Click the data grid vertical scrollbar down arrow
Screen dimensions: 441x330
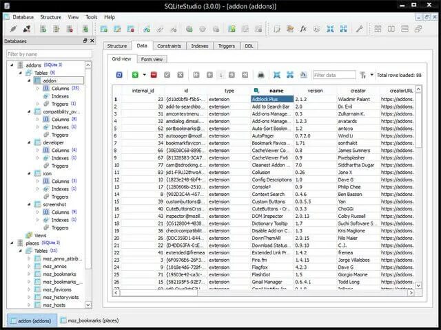point(418,285)
